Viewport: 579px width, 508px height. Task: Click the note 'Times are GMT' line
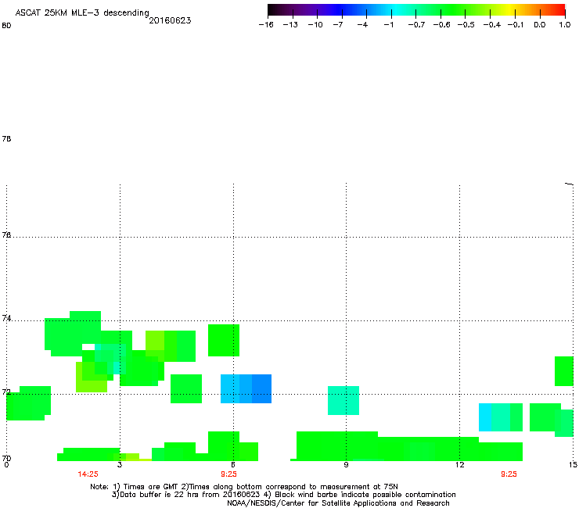[244, 487]
